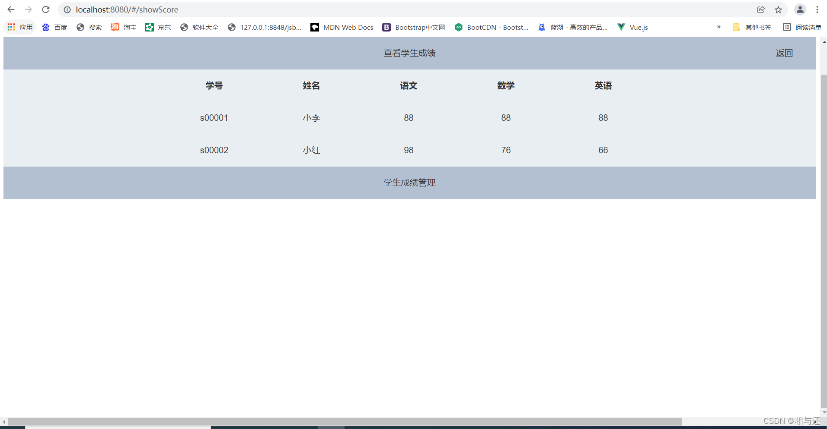
Task: Click the 姓名 column header
Action: pos(311,85)
